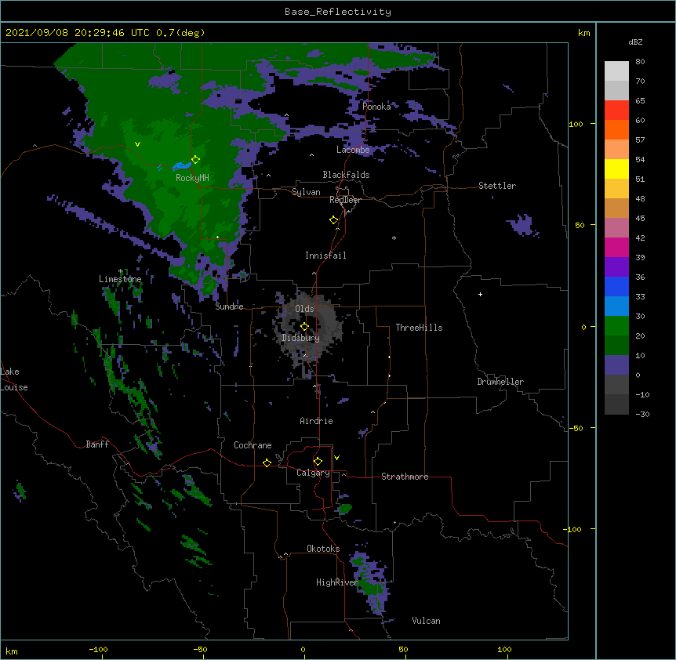Pick the red 60–65 dBZ legend color
This screenshot has height=660, width=676.
pyautogui.click(x=616, y=111)
